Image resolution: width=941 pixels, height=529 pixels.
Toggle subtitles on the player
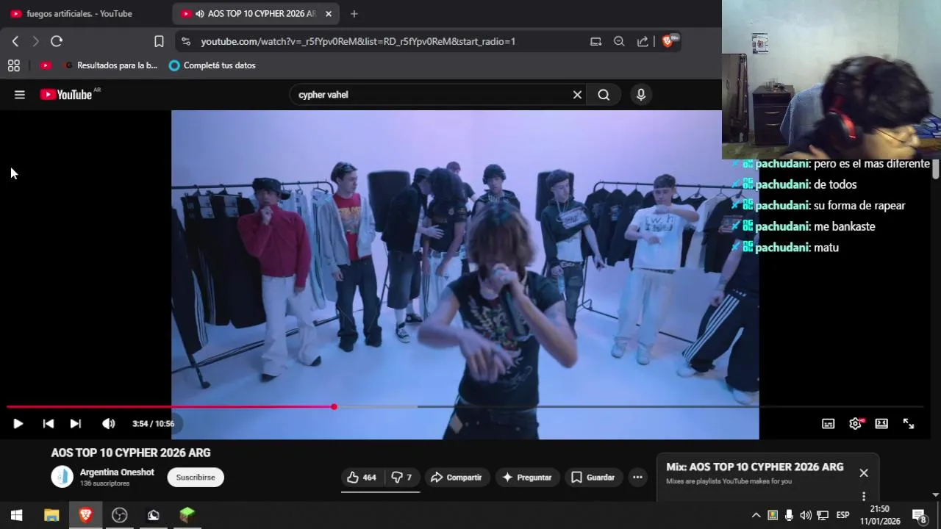[829, 424]
